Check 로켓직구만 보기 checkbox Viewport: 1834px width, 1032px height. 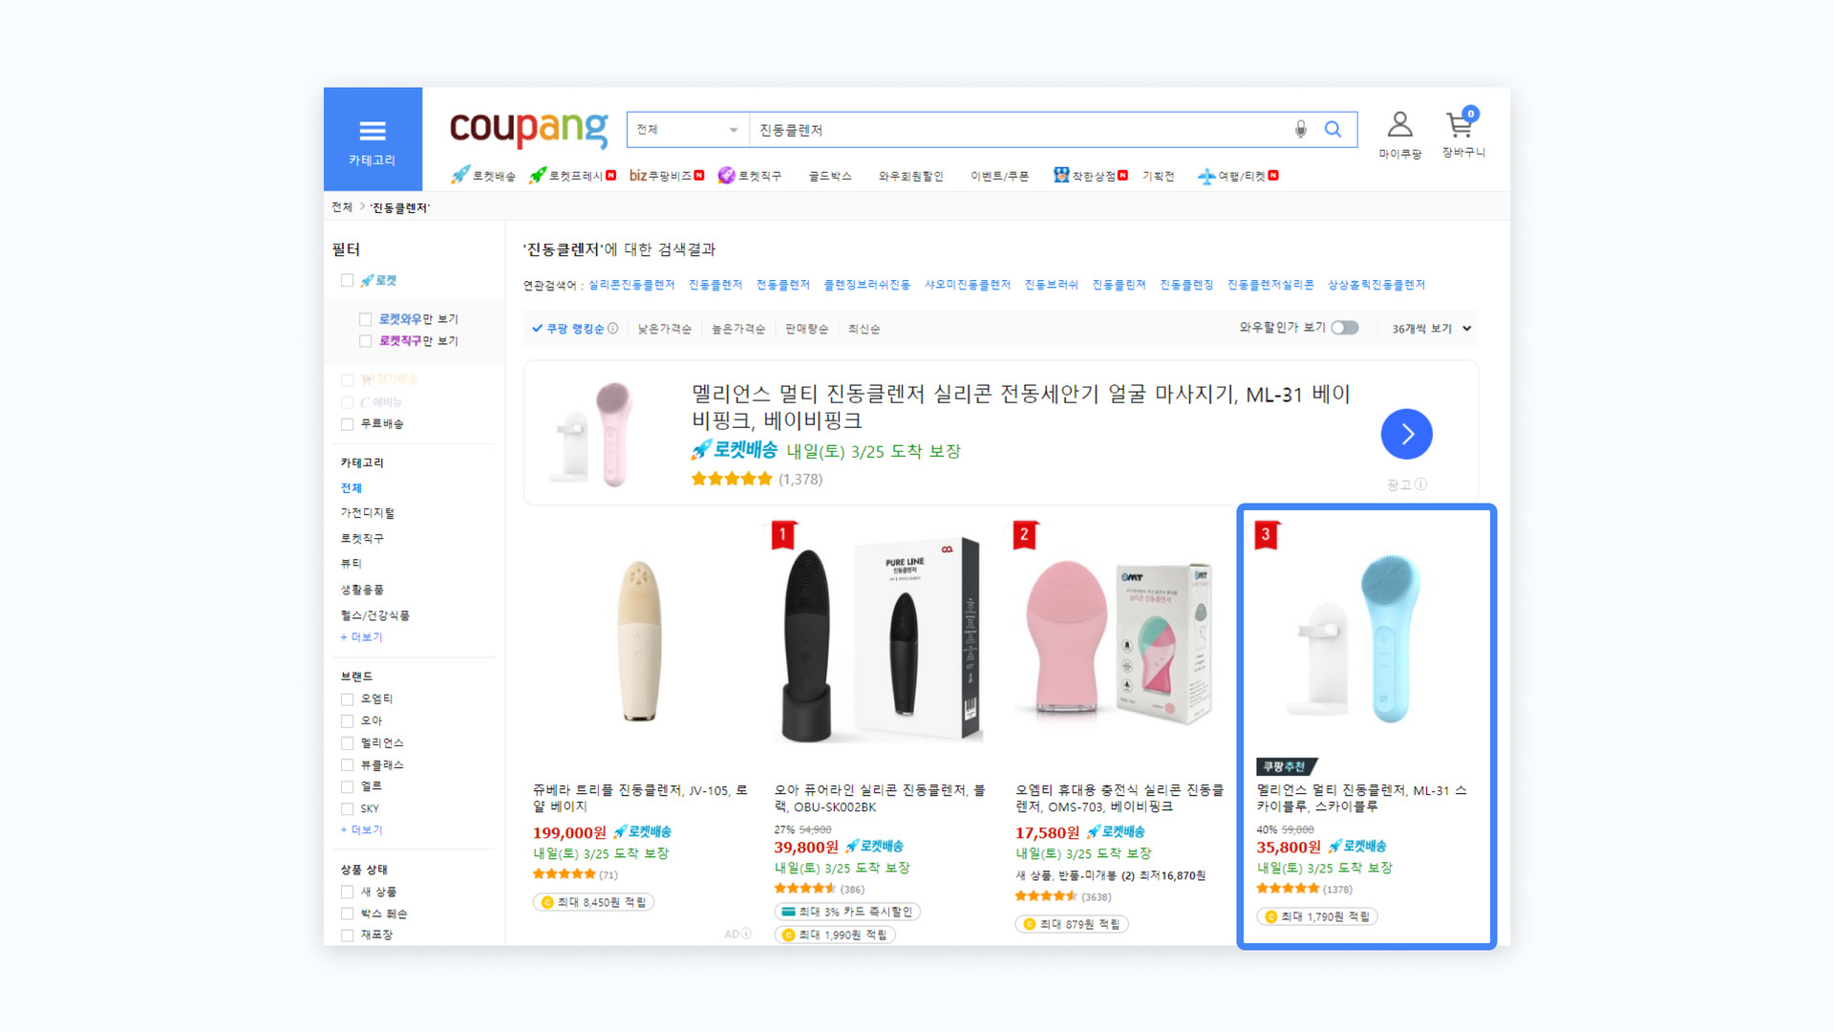click(x=365, y=341)
